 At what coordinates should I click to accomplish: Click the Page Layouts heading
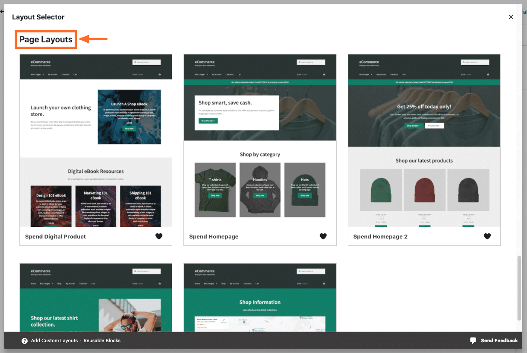tap(45, 39)
